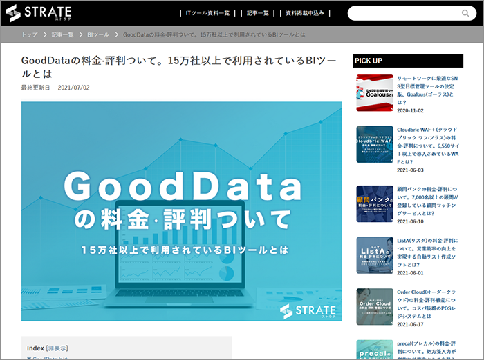Open the ListA(リスタ) article link
The image size is (484, 360).
[x=427, y=252]
